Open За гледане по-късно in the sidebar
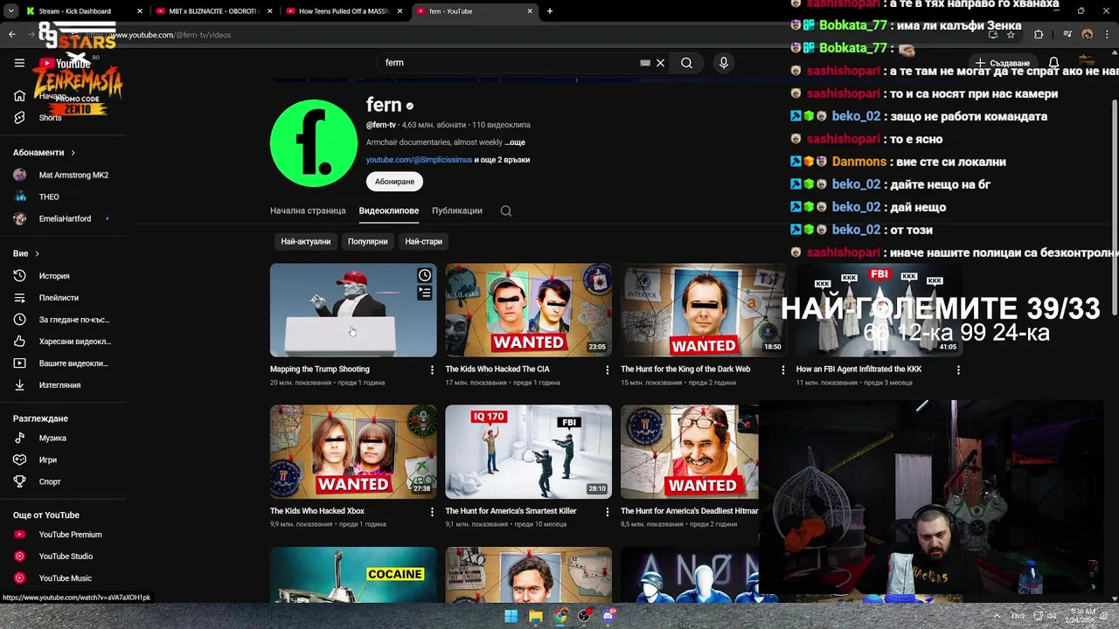This screenshot has height=629, width=1119. coord(63,320)
